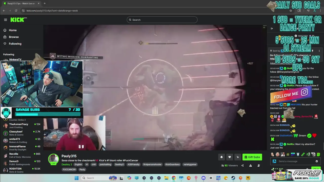Close the Pauly315 Clips tab

tap(38, 3)
